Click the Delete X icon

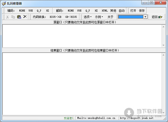pyautogui.click(x=25, y=16)
